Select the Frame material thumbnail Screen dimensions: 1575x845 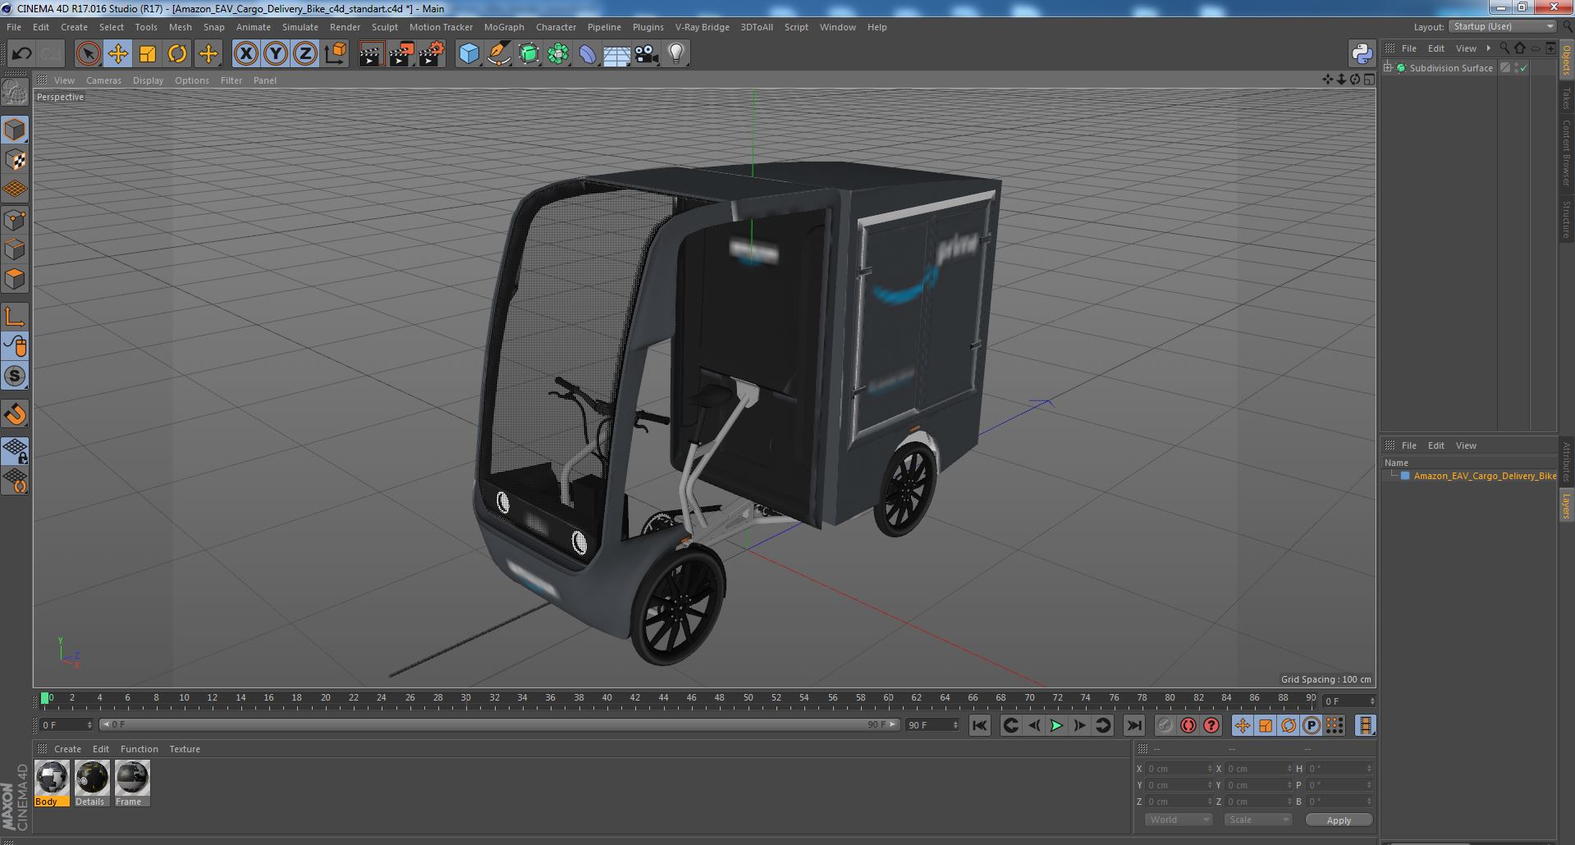(132, 783)
